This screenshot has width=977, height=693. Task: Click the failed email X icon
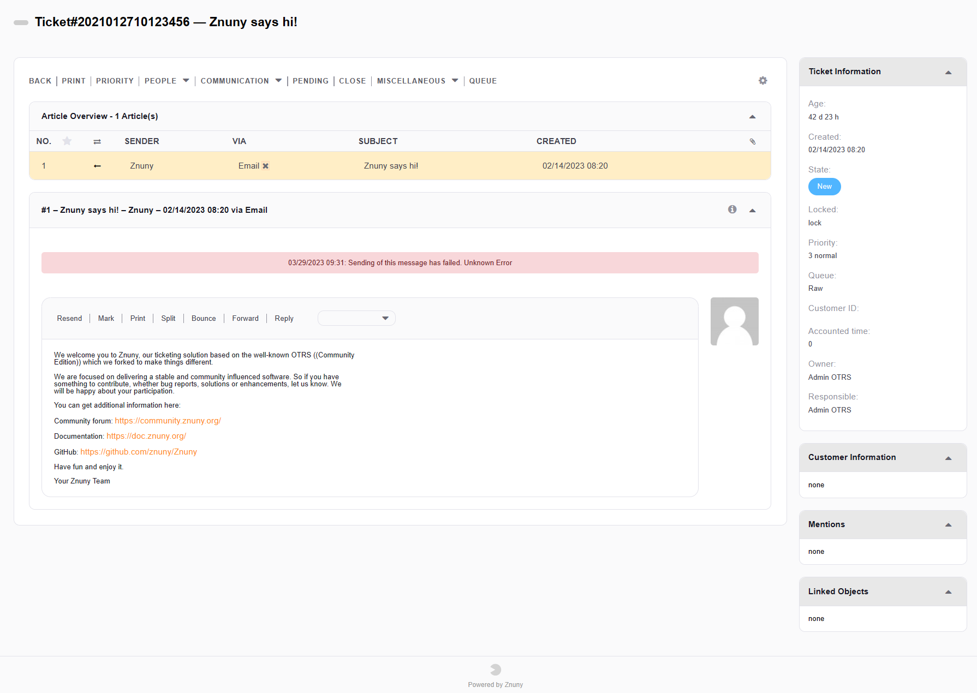[266, 166]
